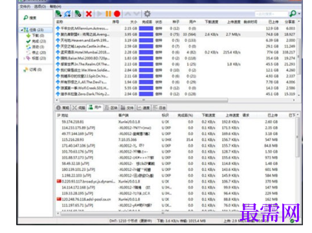Open the 帮助(H) menu
The width and height of the screenshot is (312, 233).
coord(56,6)
